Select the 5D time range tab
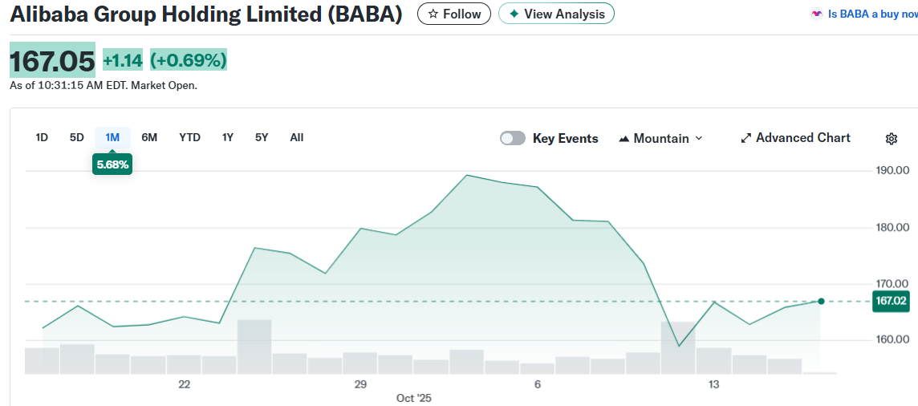The image size is (918, 406). 77,137
